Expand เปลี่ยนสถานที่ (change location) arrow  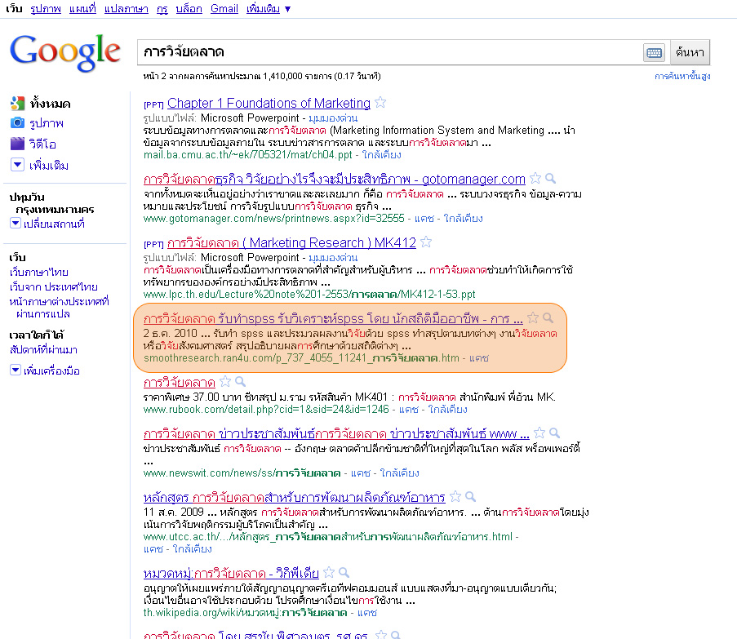tap(16, 223)
